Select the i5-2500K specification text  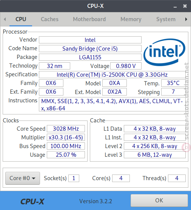click(x=112, y=75)
